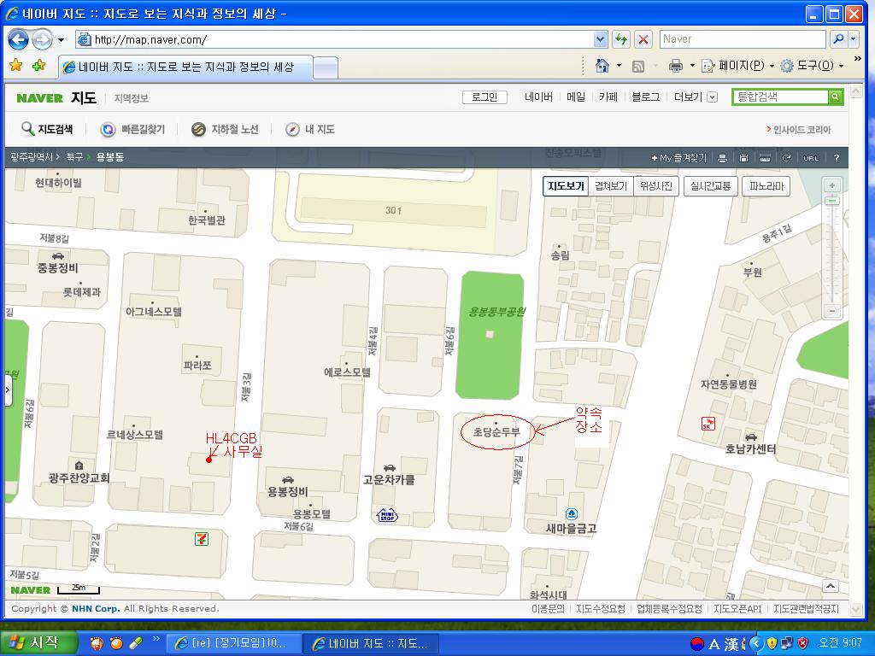This screenshot has height=656, width=875.
Task: Click the 로그인 login button
Action: tap(484, 97)
